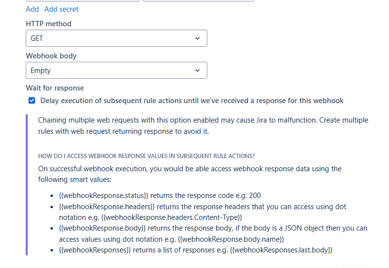
Task: Click the {{webhookResponse.status}} smart value text
Action: [103, 196]
